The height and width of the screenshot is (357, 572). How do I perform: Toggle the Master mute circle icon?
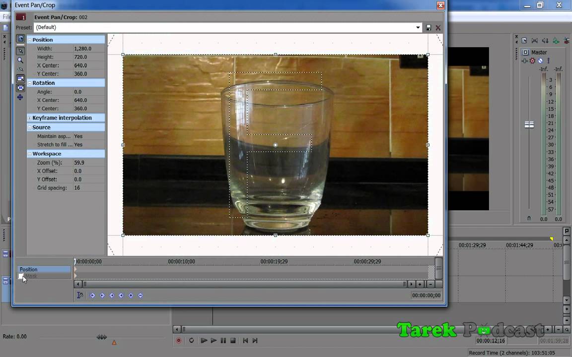click(x=540, y=61)
